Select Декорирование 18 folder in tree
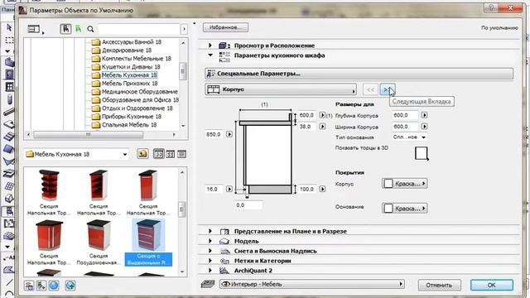 click(x=127, y=50)
